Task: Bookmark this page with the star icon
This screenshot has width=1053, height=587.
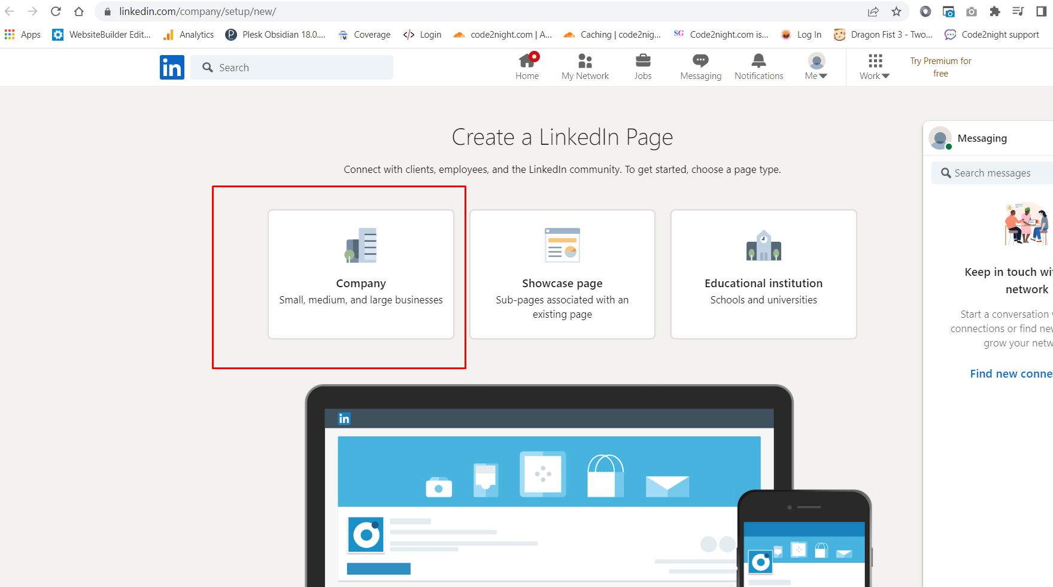Action: [x=896, y=11]
